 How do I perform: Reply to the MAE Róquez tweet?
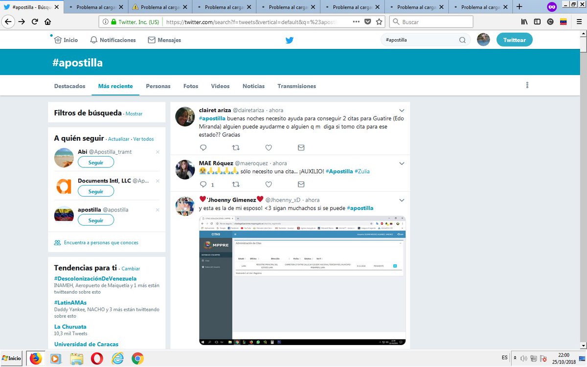tap(203, 184)
